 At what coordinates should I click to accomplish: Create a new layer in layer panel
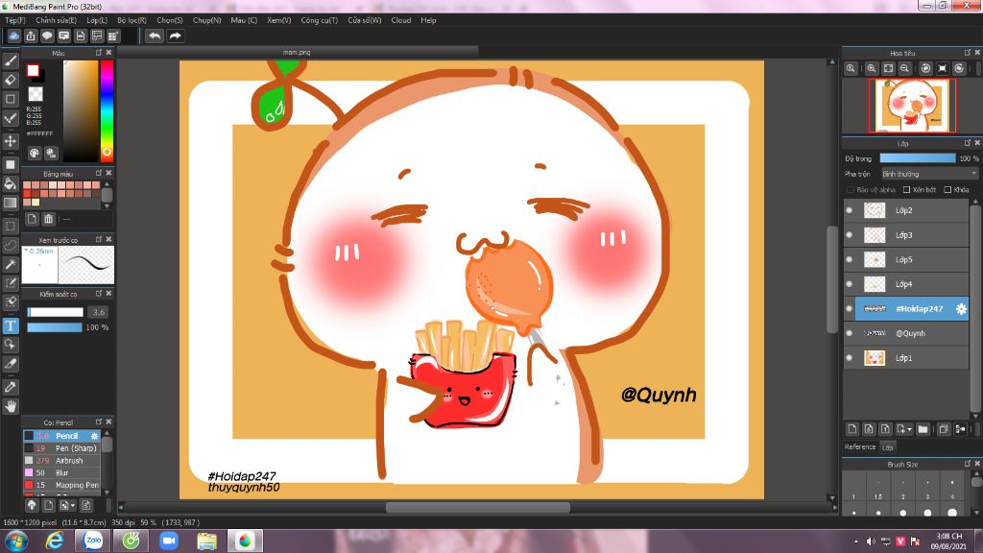[852, 429]
